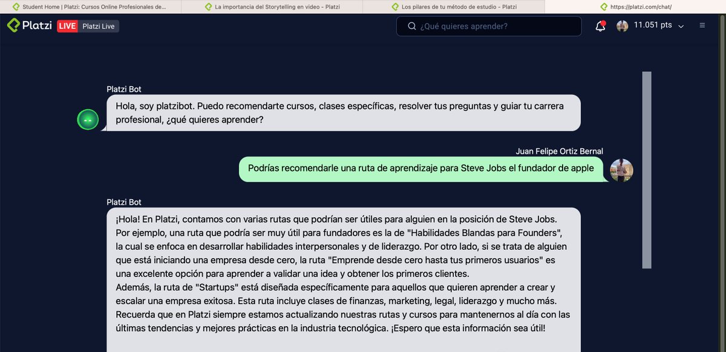726x352 pixels.
Task: Click the 11.051 pts points label
Action: click(653, 26)
